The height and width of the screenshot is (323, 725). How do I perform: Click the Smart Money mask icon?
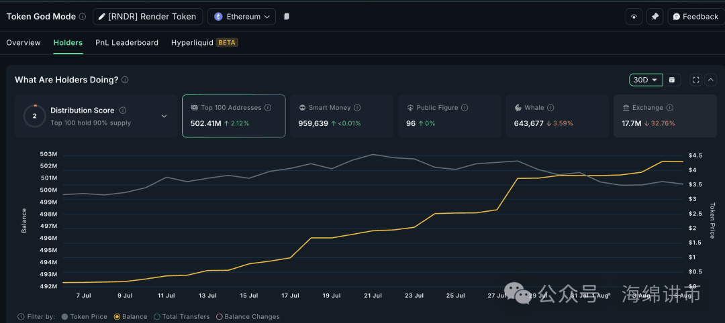pos(302,107)
